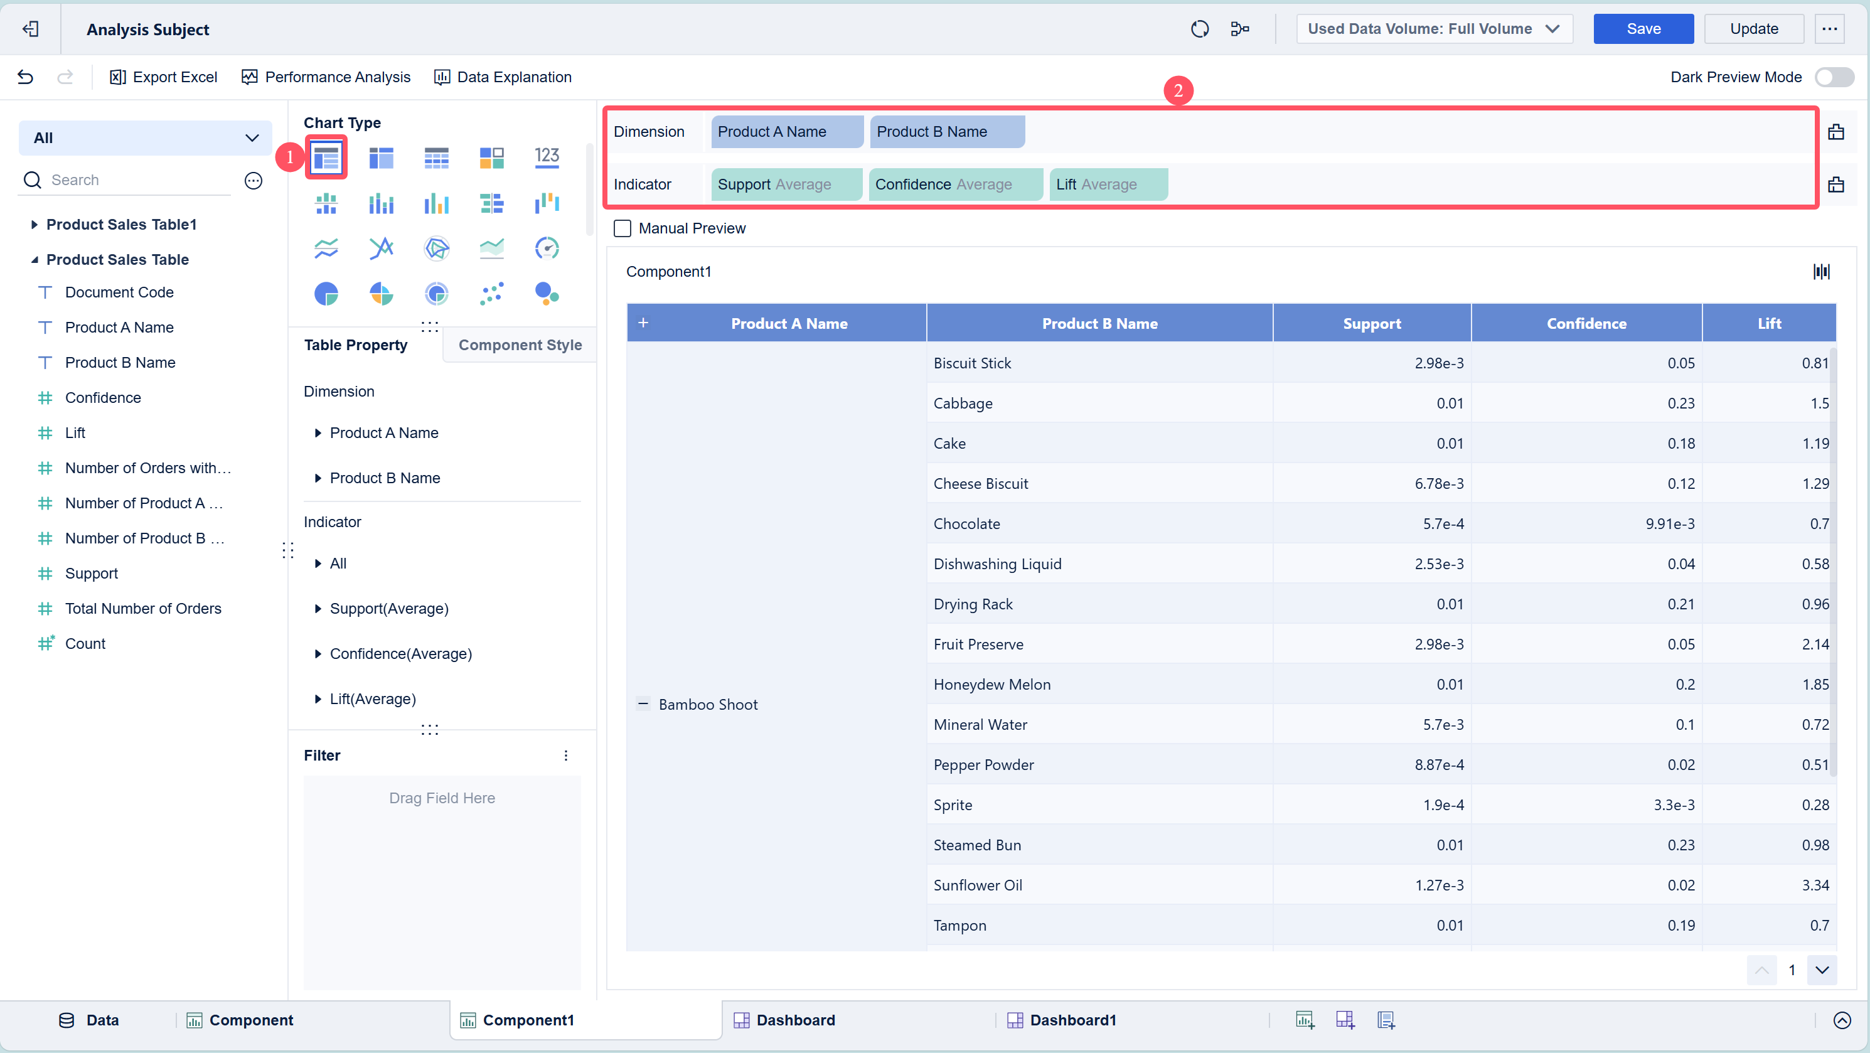
Task: Collapse the Bamboo Shoot row group
Action: (643, 703)
